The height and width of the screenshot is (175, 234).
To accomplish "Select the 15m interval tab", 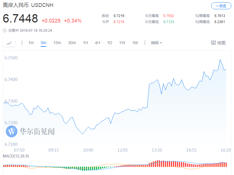I will 57,43.
